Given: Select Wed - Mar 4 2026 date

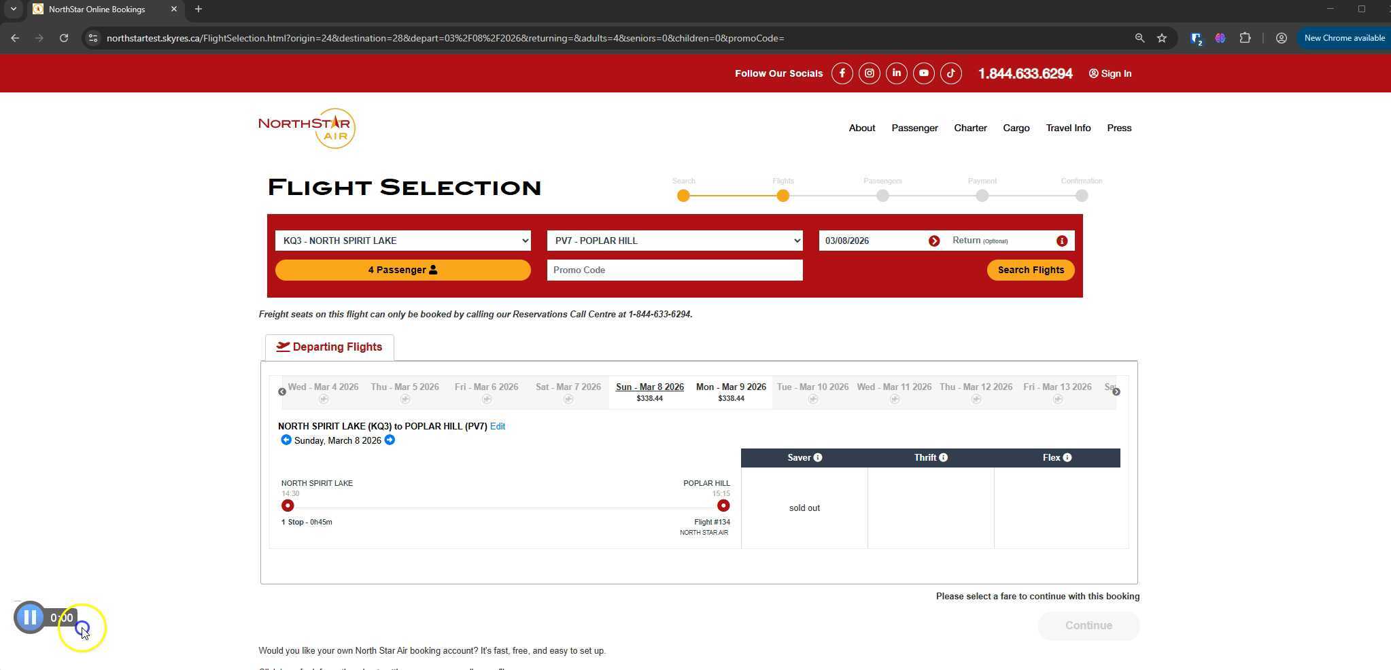Looking at the screenshot, I should click(x=323, y=392).
